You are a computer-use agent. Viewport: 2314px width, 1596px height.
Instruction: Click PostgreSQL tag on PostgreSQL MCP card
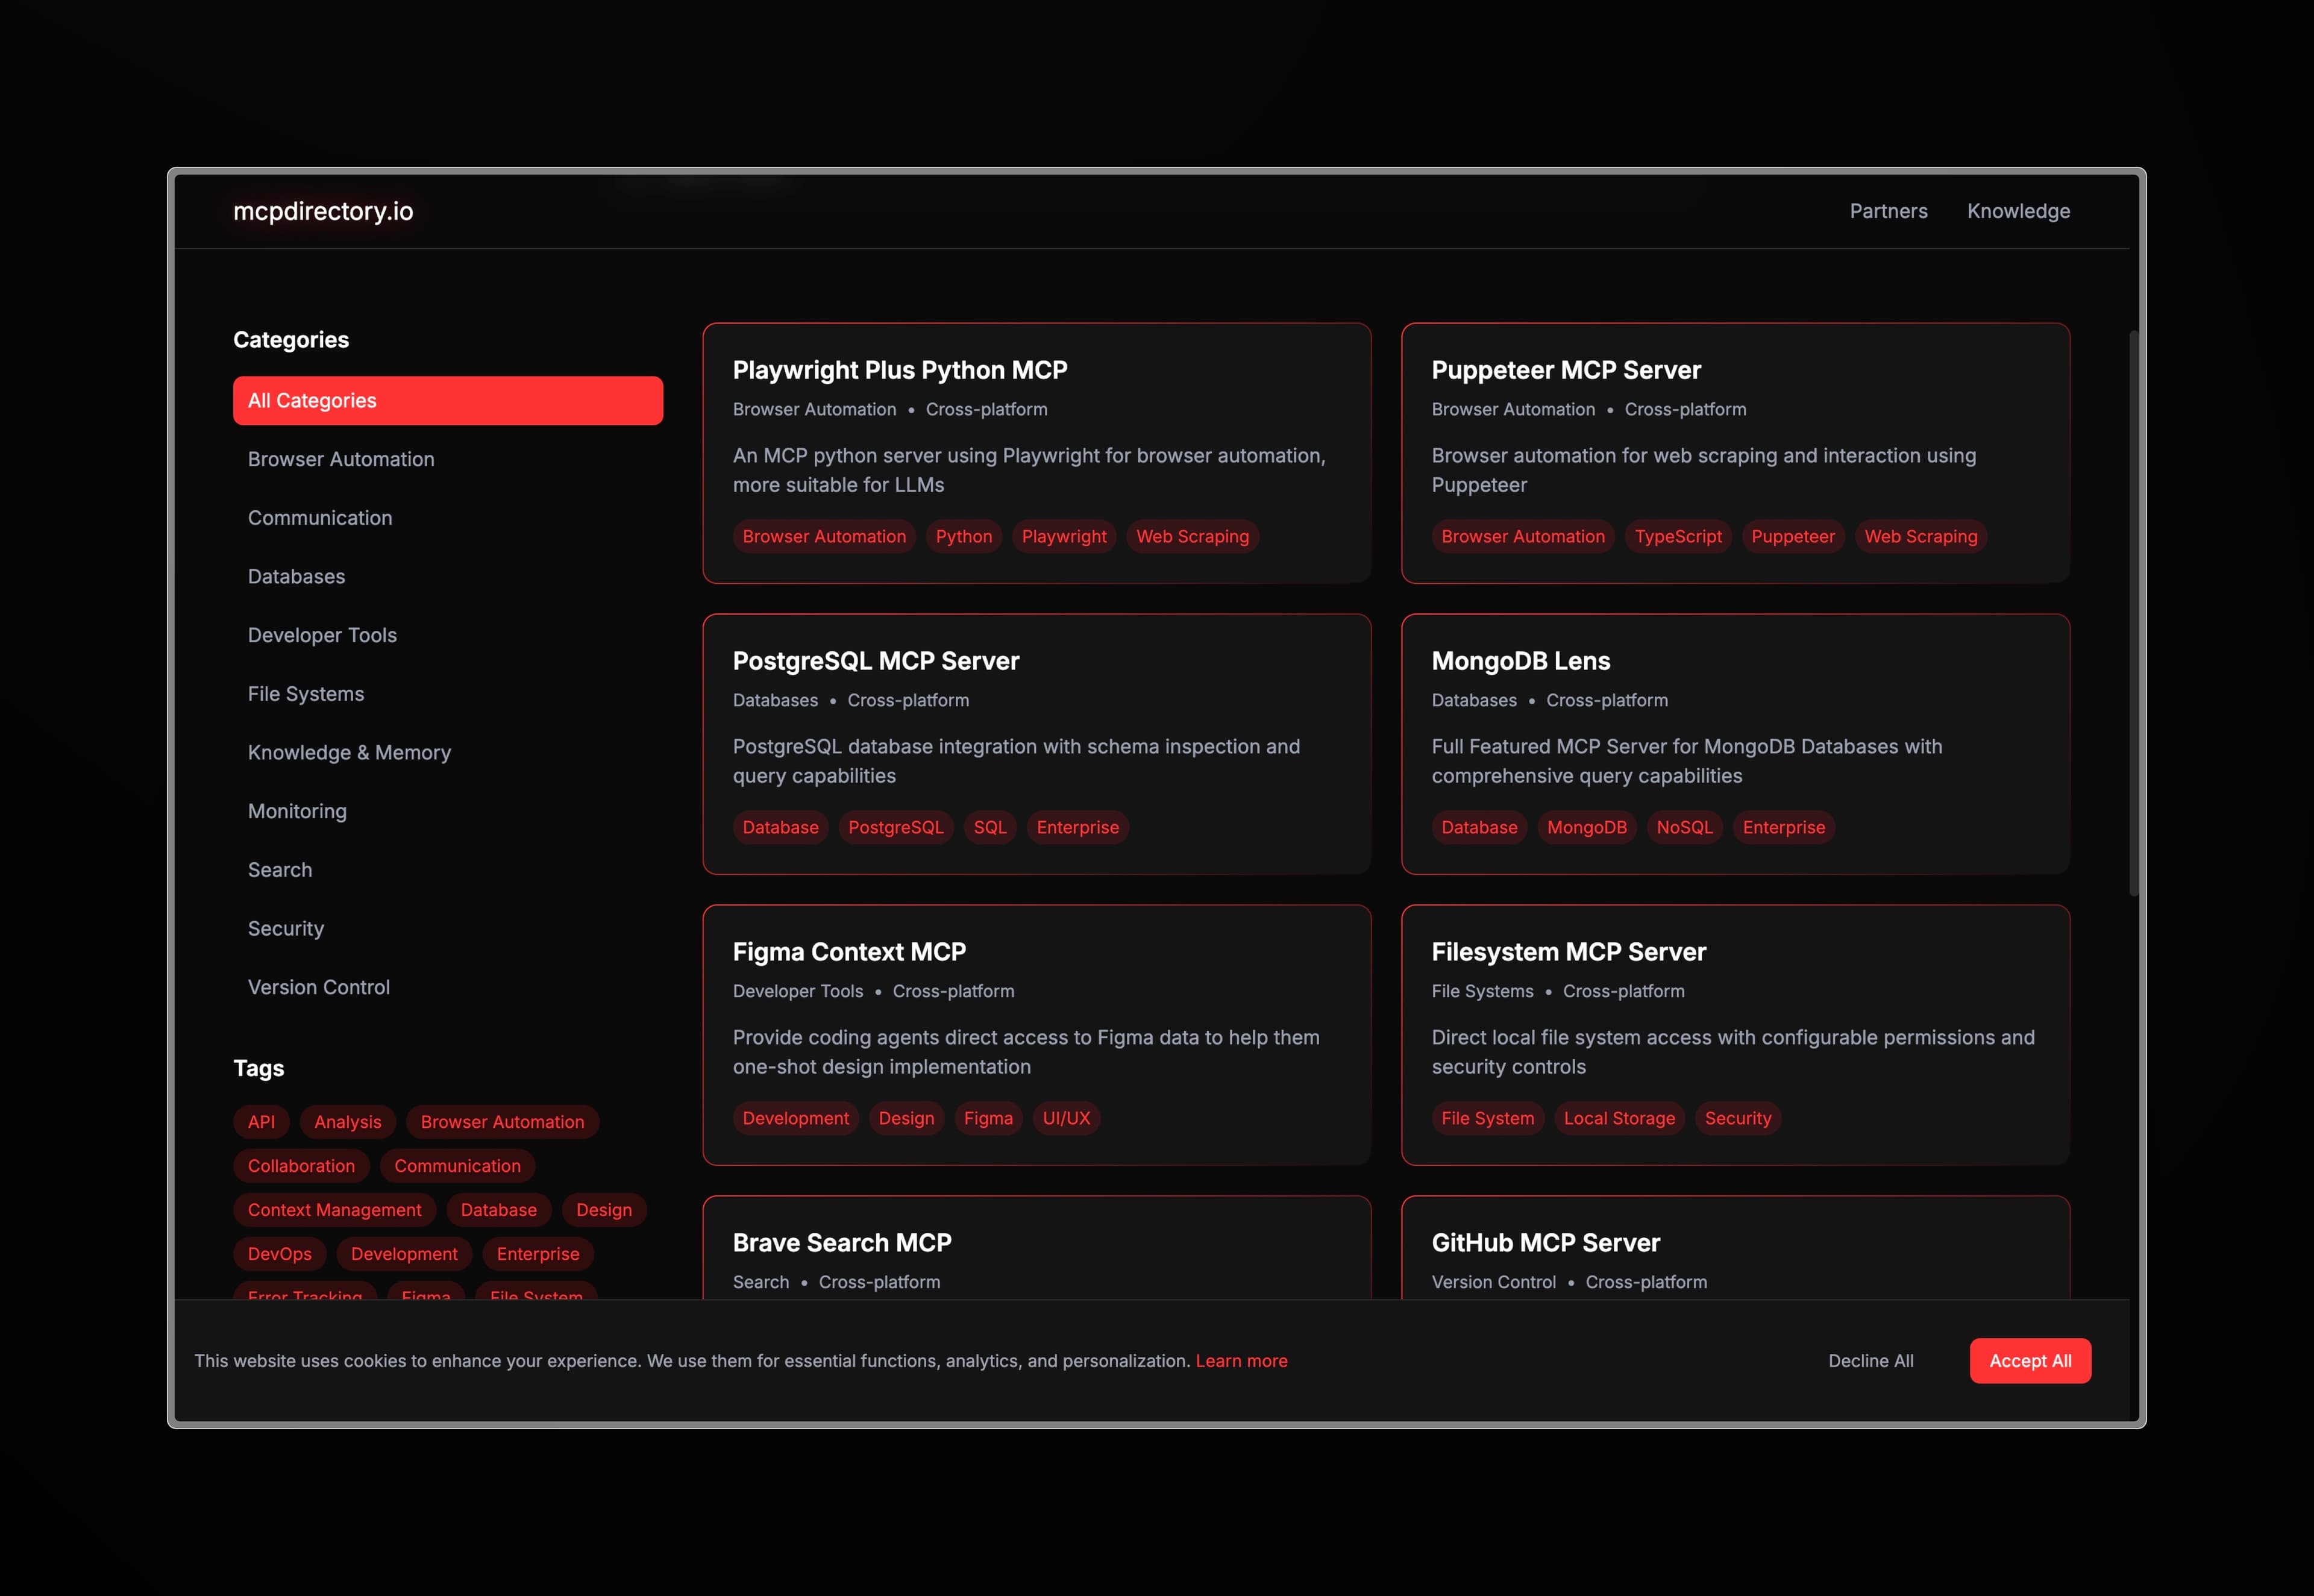[x=896, y=828]
